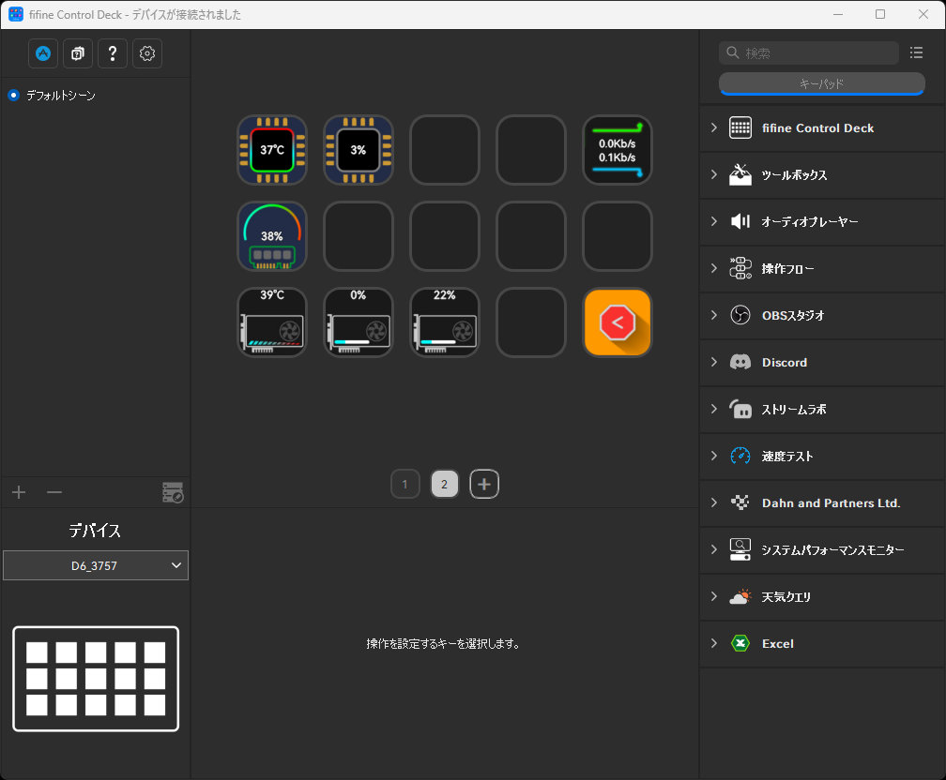The height and width of the screenshot is (780, 946).
Task: Select the 37°C CPU temperature key
Action: (271, 150)
